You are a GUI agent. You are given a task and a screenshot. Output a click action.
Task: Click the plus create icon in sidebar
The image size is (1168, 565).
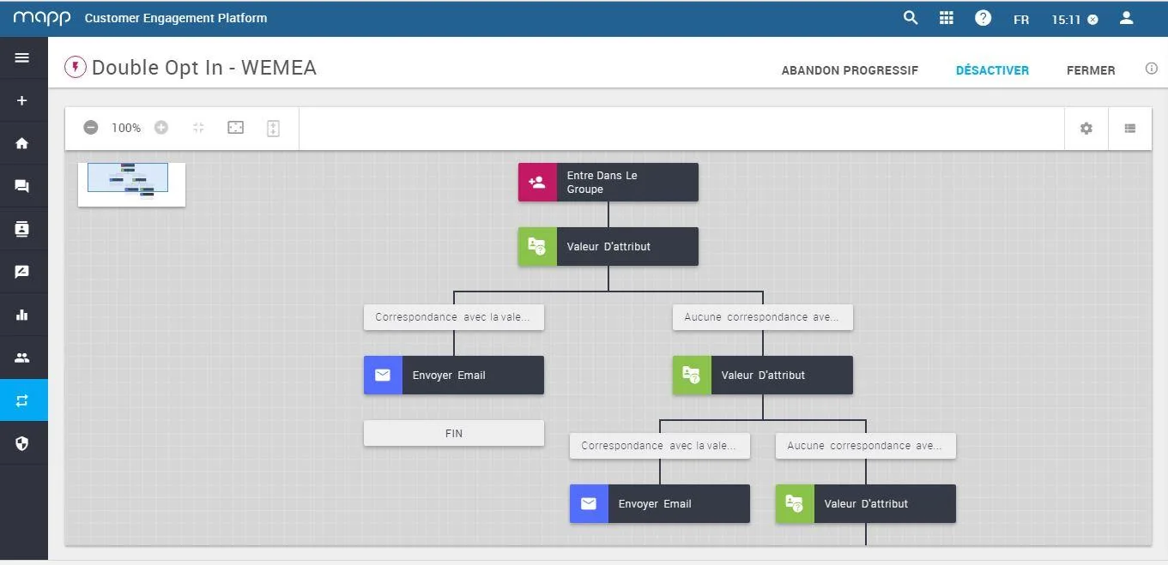(x=22, y=100)
